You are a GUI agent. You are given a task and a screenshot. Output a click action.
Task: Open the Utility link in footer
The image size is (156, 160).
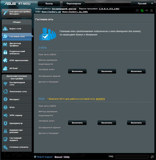[66, 157]
